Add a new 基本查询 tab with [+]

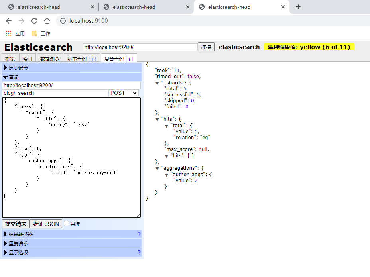pyautogui.click(x=92, y=59)
